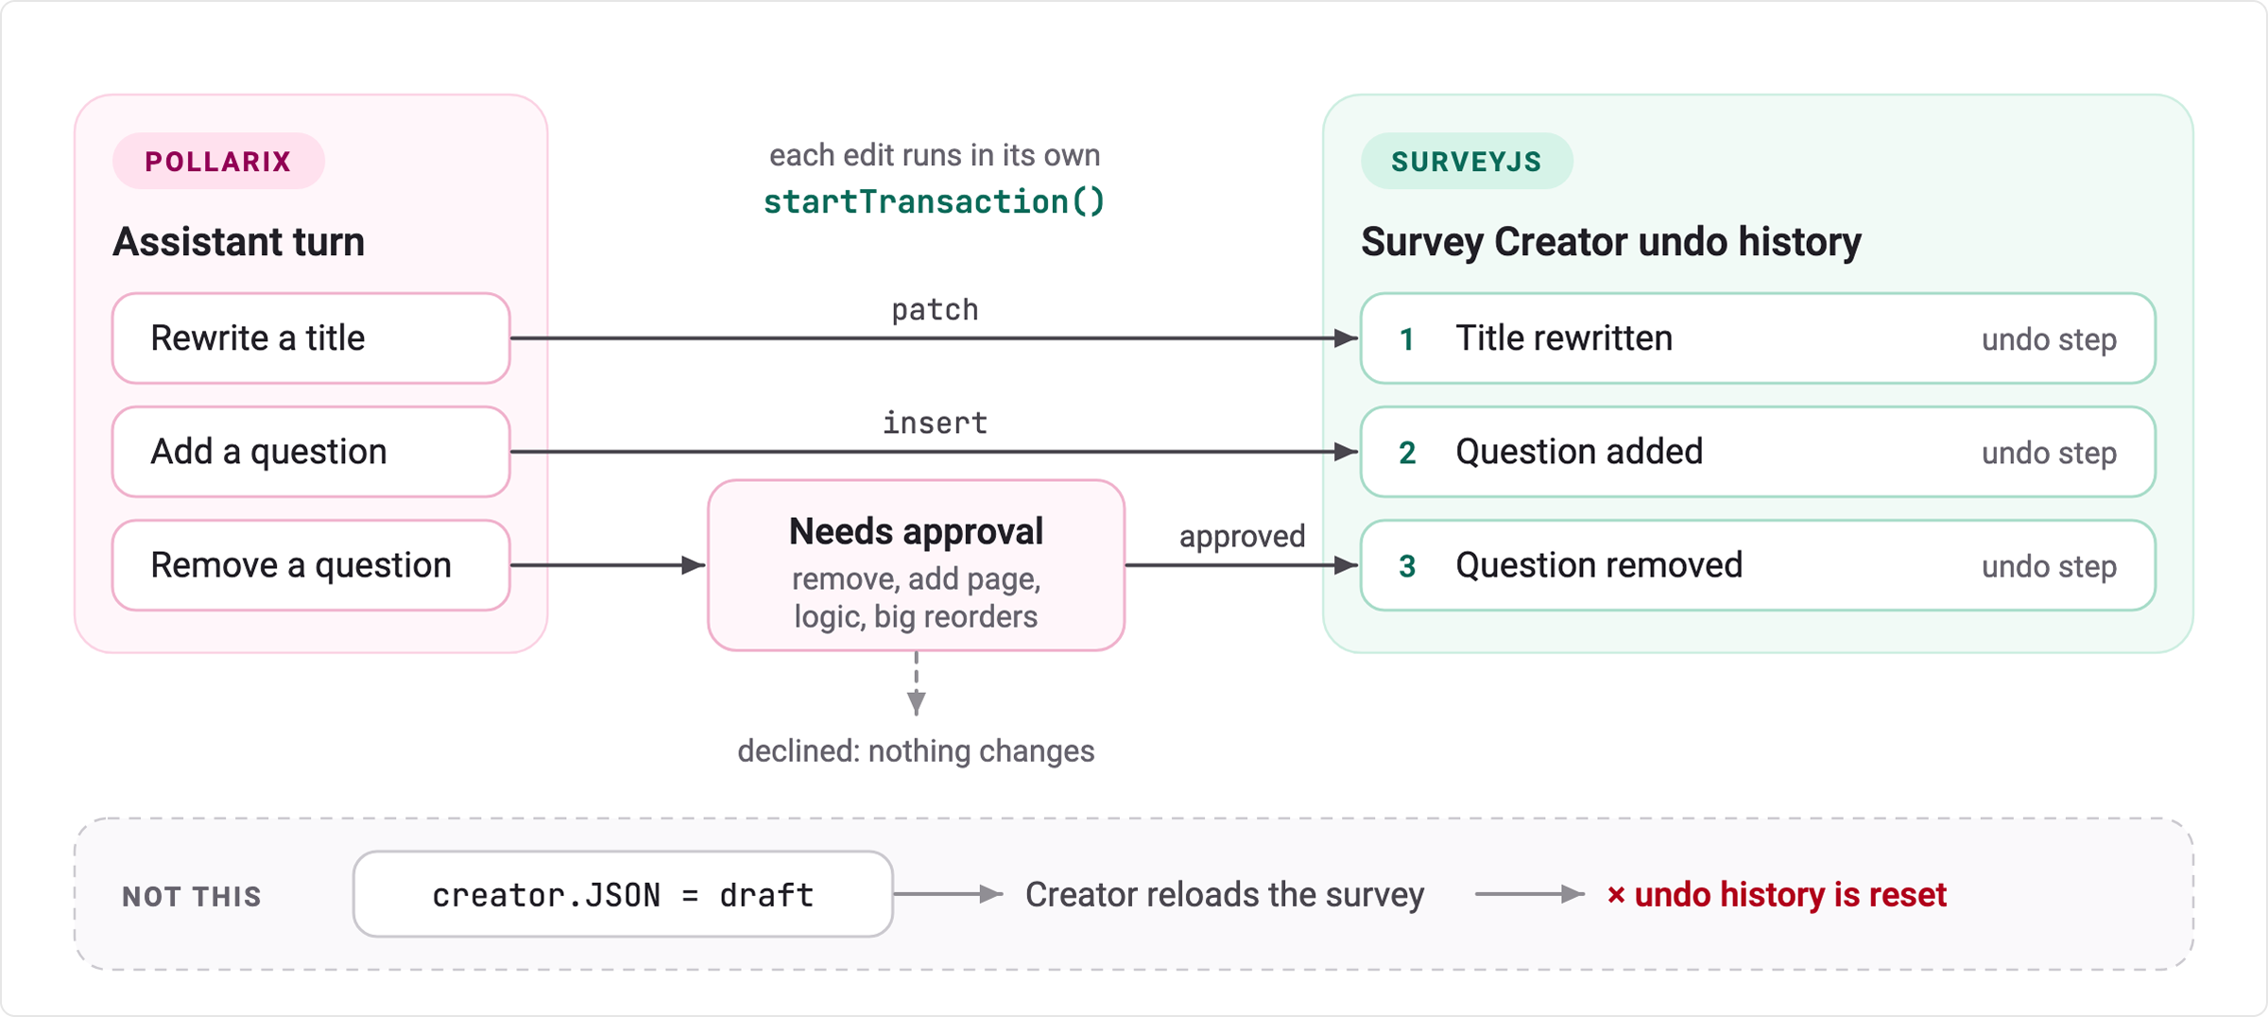Click the 'patch' arrow label
The height and width of the screenshot is (1017, 2268).
tap(935, 310)
